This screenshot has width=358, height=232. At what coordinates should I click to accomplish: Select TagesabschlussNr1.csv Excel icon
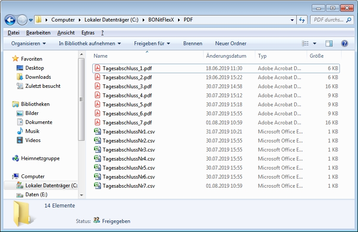[97, 132]
